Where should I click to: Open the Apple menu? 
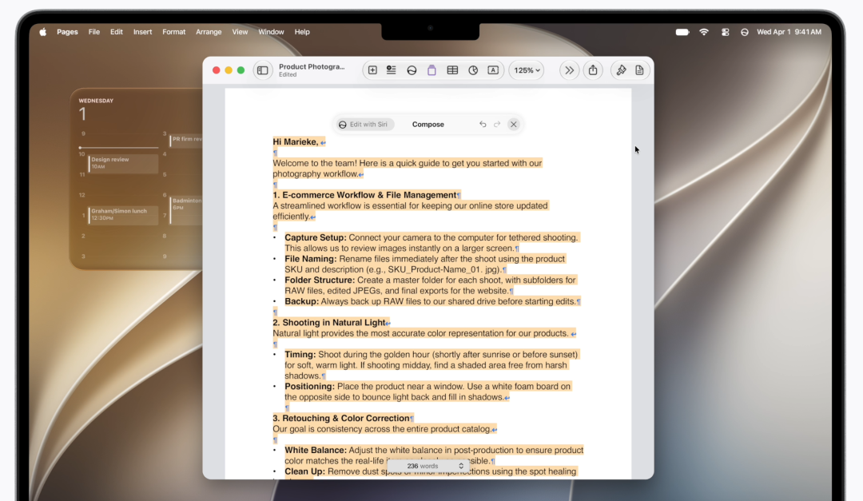(43, 32)
